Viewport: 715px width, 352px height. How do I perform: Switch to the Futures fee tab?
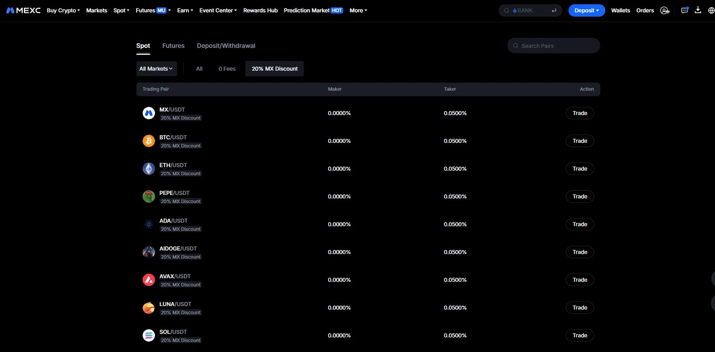[174, 46]
